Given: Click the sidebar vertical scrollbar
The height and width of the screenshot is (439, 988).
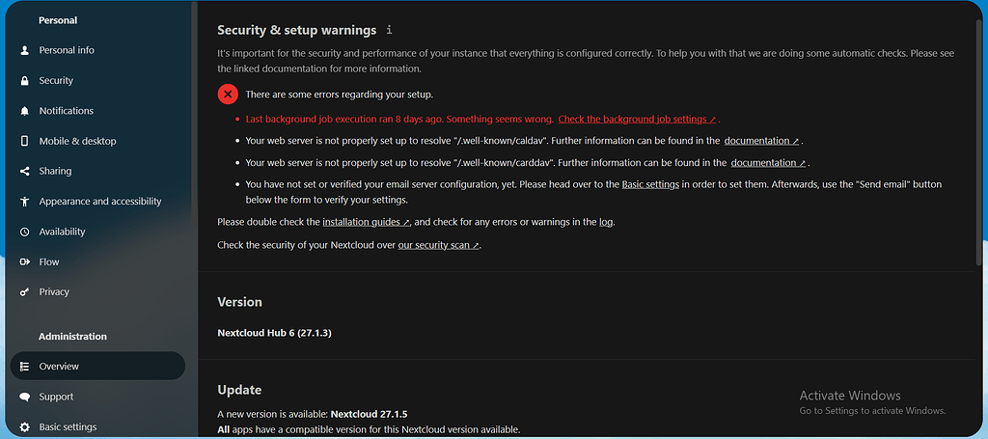Looking at the screenshot, I should coord(194,114).
